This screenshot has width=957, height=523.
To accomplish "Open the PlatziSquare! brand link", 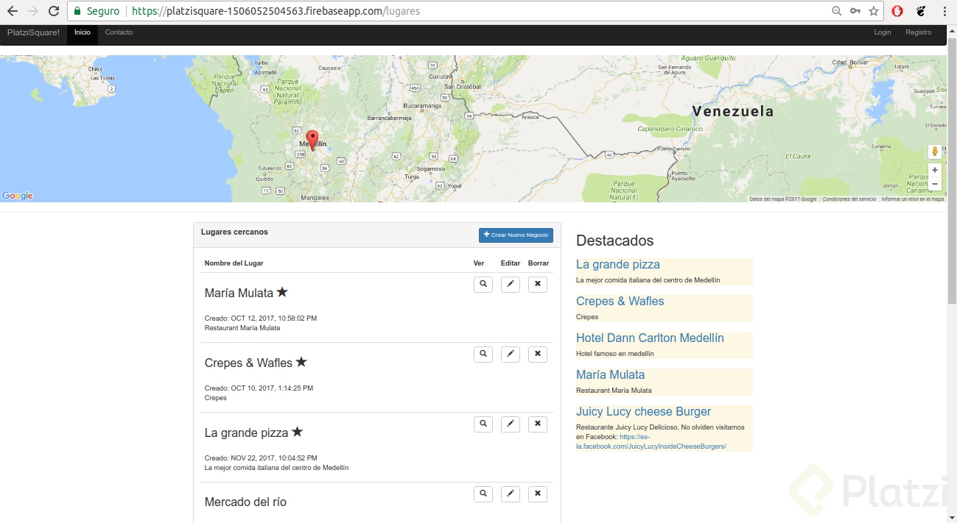I will (34, 32).
